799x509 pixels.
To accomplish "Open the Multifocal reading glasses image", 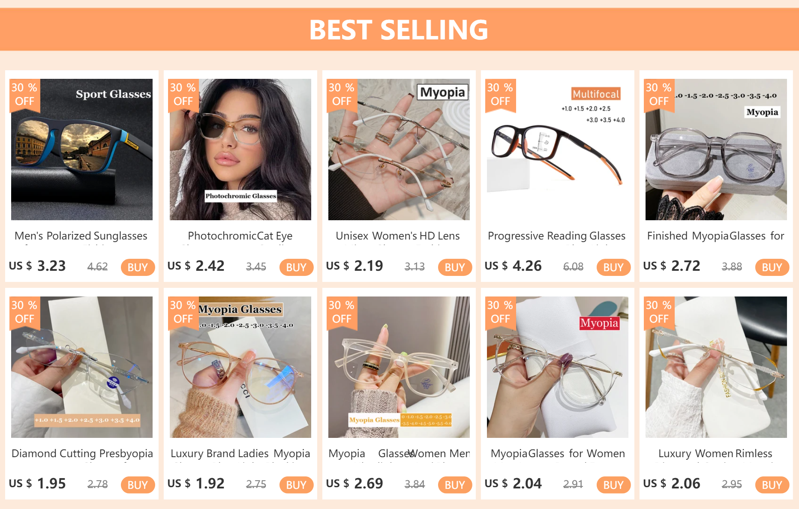I will tap(558, 150).
